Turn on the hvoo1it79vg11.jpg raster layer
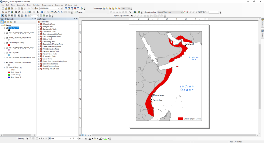 (7, 67)
